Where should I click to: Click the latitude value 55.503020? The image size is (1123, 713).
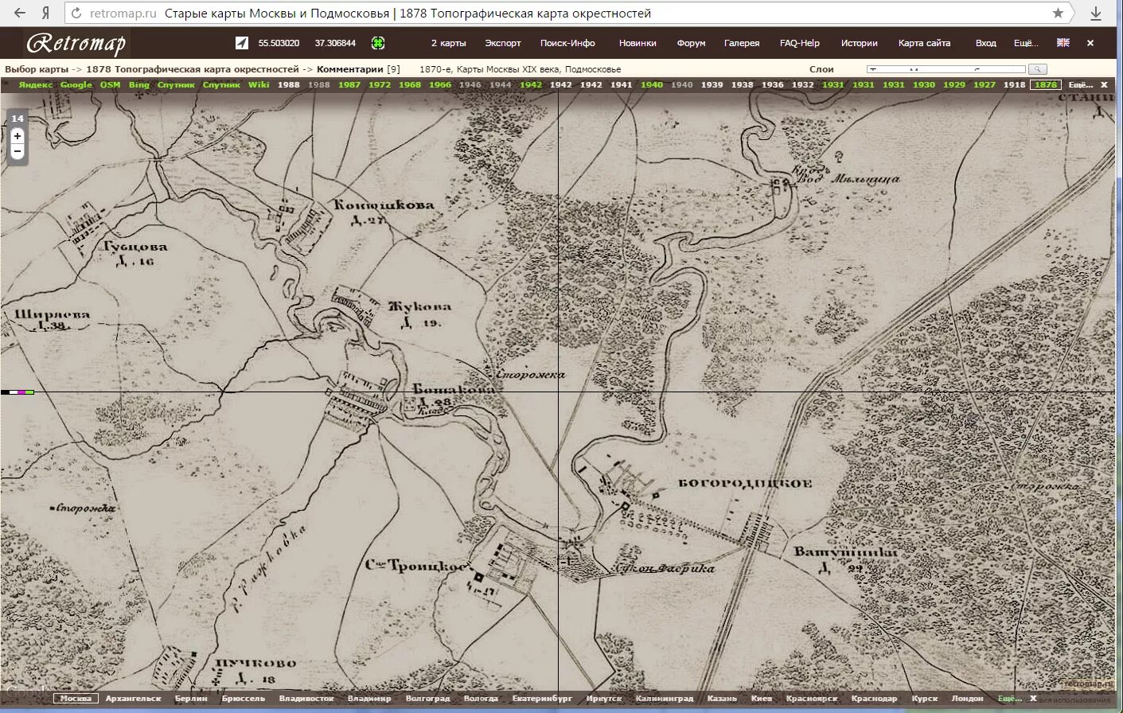pyautogui.click(x=279, y=43)
